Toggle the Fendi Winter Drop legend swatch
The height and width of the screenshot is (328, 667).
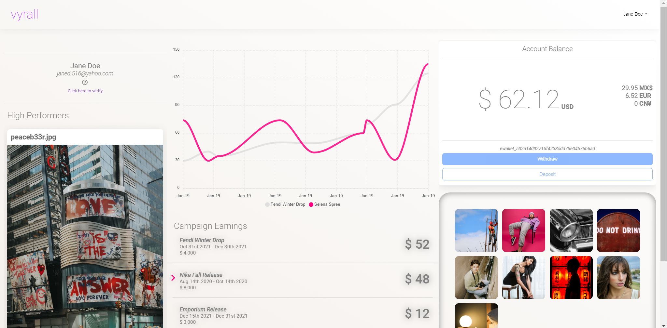(x=267, y=204)
